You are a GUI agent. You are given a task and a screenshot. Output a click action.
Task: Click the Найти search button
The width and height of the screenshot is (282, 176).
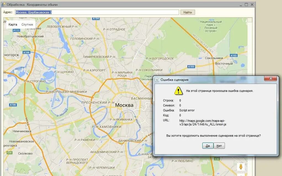(188, 12)
